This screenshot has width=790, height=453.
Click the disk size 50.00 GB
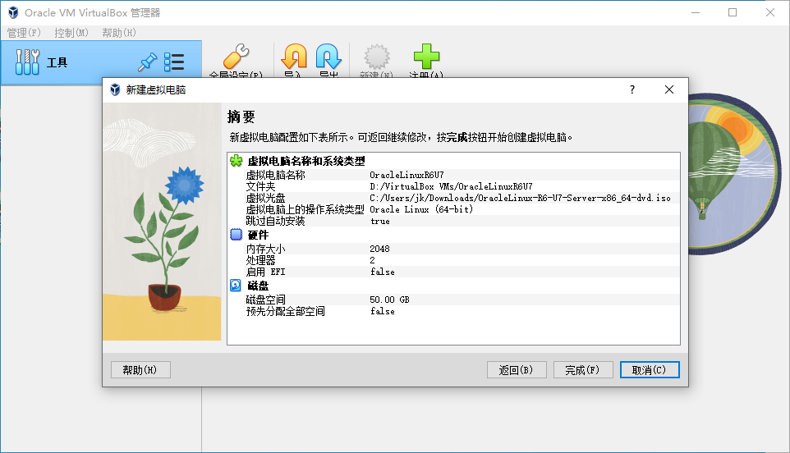pyautogui.click(x=389, y=300)
